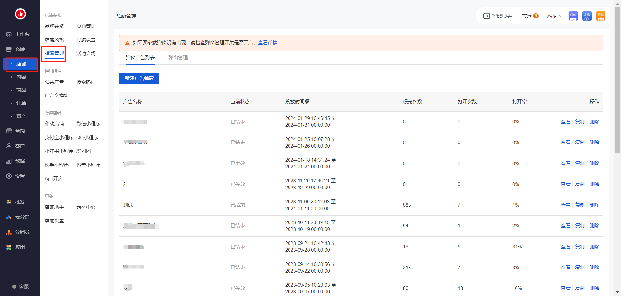Click the CRM app icon

point(573,16)
